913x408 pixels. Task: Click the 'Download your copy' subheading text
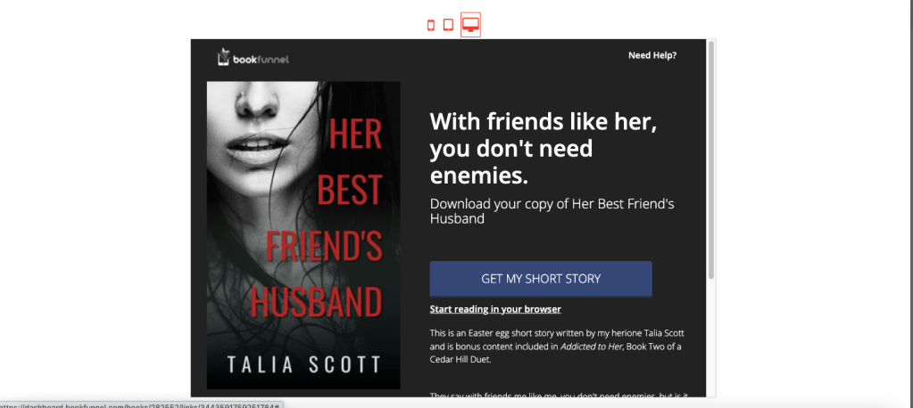pos(552,211)
